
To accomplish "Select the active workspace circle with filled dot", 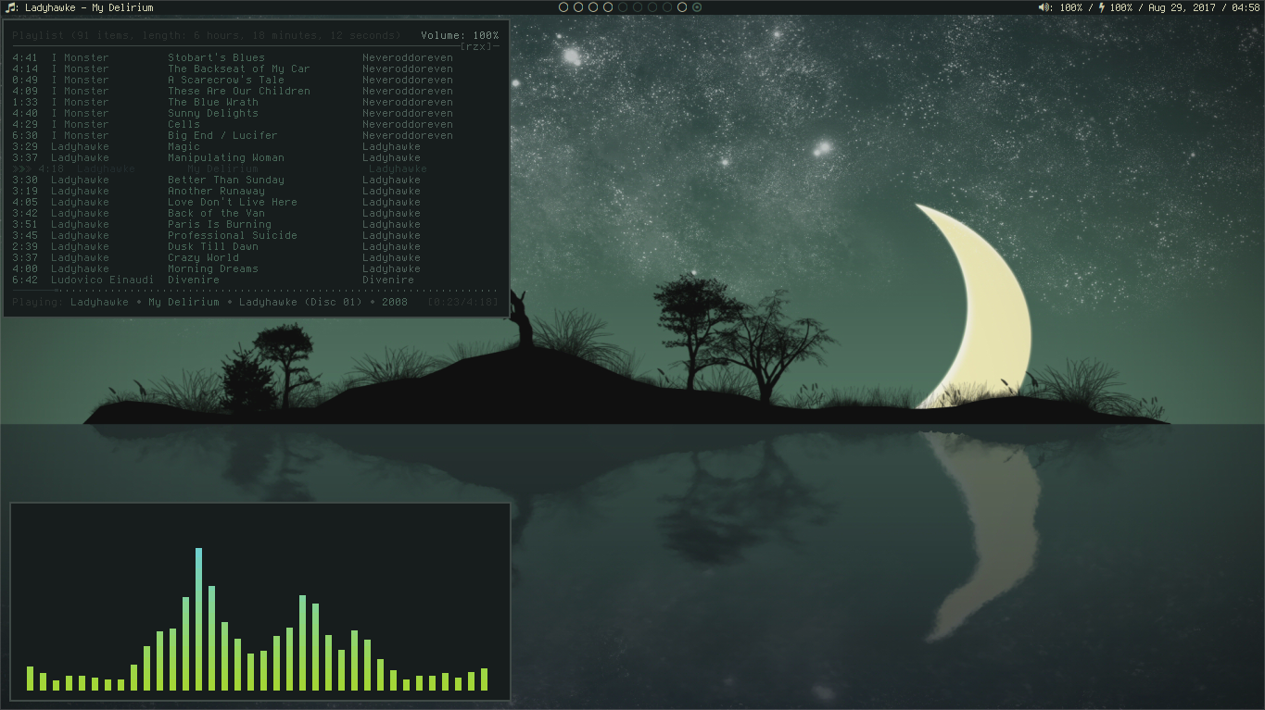I will 697,7.
